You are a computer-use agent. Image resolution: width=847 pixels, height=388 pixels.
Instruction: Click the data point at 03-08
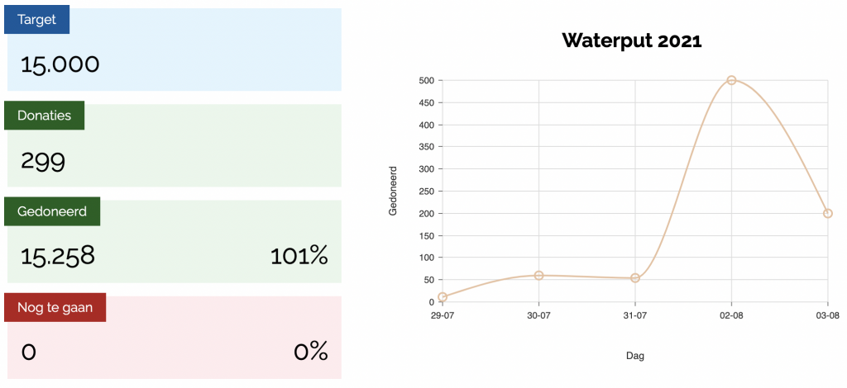coord(827,213)
